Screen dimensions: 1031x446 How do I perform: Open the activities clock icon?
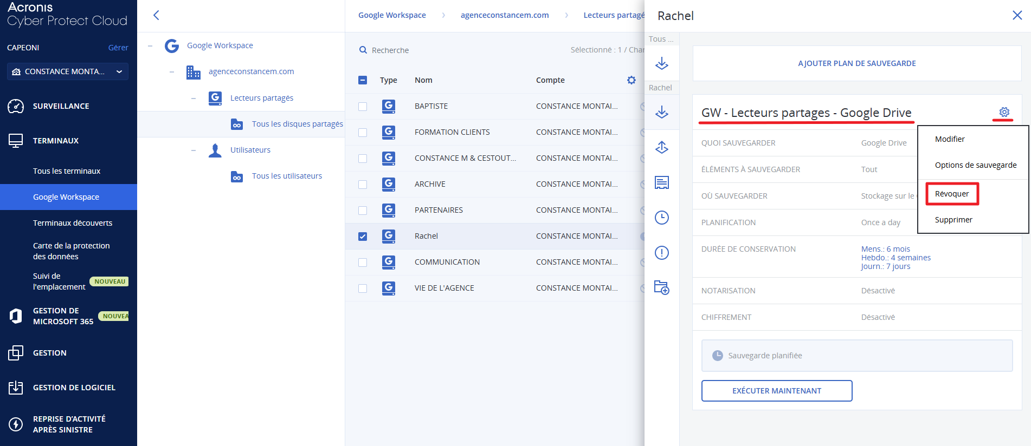coord(662,218)
